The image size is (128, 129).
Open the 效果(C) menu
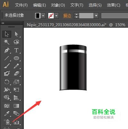114,5
